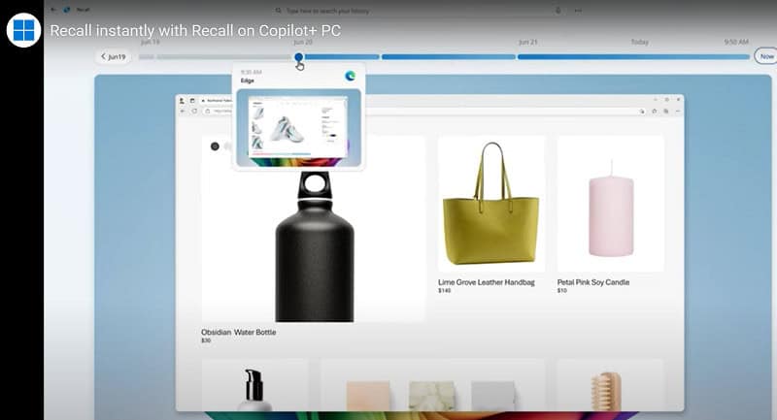Open the pump dispenser bottle product image

click(x=254, y=385)
